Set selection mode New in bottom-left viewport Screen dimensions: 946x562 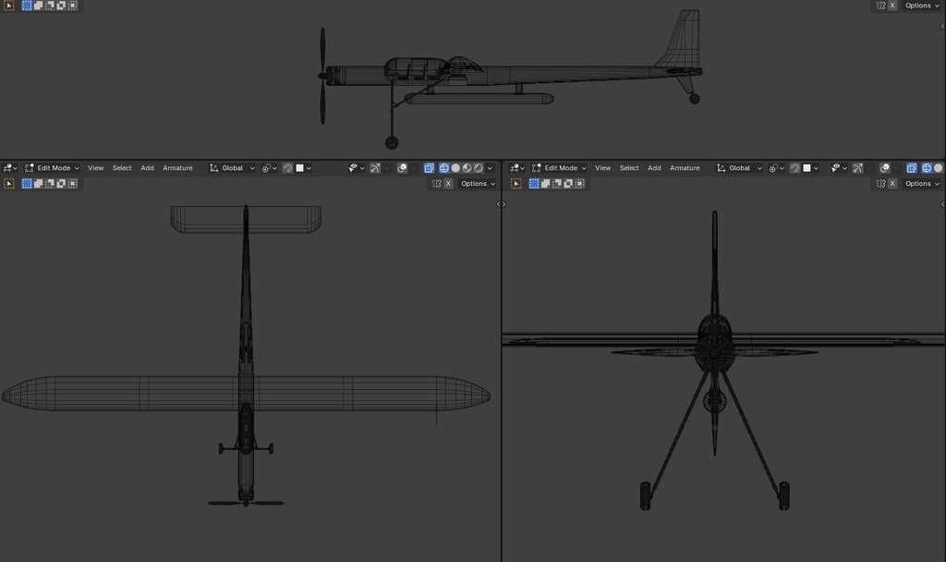tap(27, 184)
